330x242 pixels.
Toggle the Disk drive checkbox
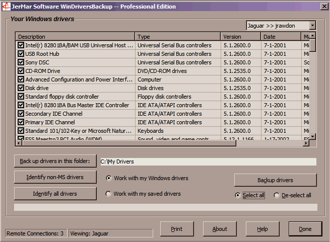point(21,88)
